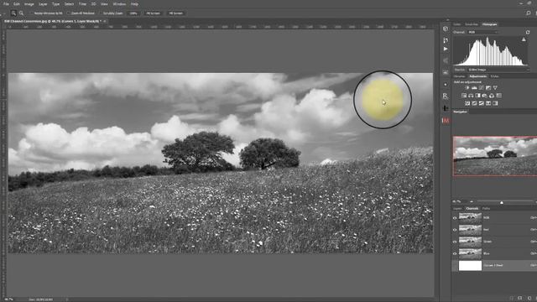Toggle Resize Windows to Fit checkbox
537x302 pixels.
[32, 13]
